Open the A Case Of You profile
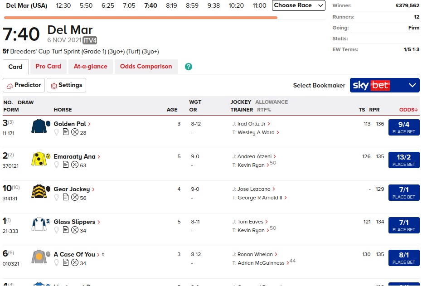Image resolution: width=422 pixels, height=286 pixels. (x=77, y=254)
